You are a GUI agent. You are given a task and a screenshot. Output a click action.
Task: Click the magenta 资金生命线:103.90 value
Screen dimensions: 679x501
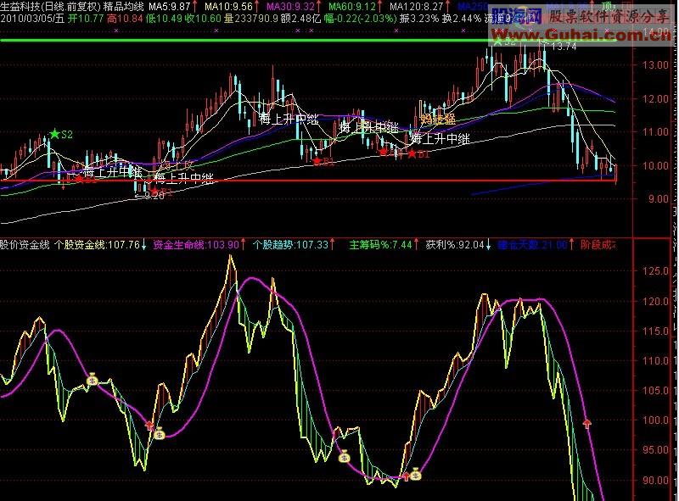click(x=196, y=245)
